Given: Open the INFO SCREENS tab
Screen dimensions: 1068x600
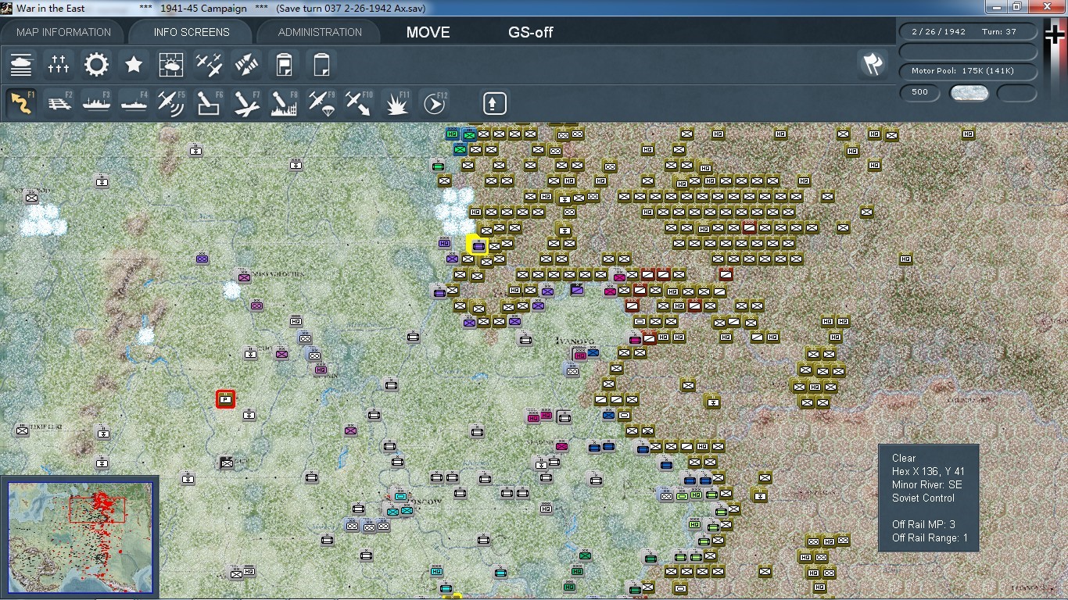Looking at the screenshot, I should point(192,32).
